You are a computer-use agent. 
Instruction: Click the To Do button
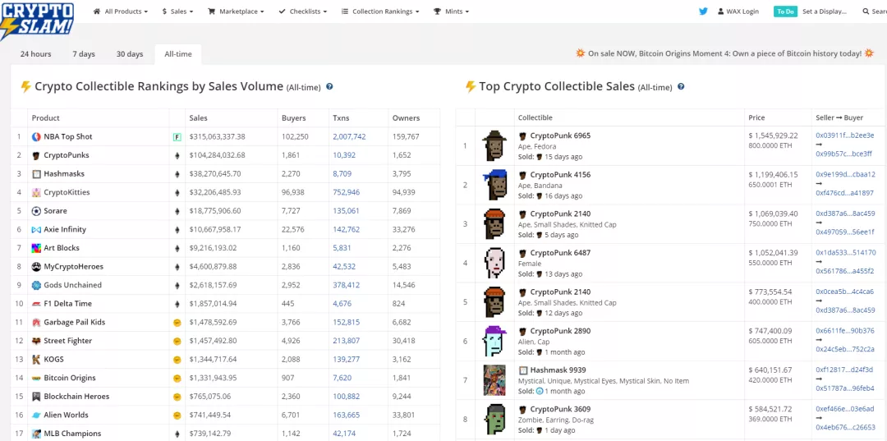click(785, 11)
